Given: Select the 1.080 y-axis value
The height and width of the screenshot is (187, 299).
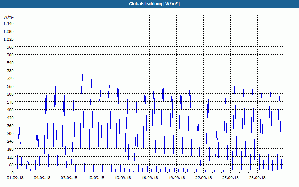Looking at the screenshot, I should pyautogui.click(x=9, y=31).
